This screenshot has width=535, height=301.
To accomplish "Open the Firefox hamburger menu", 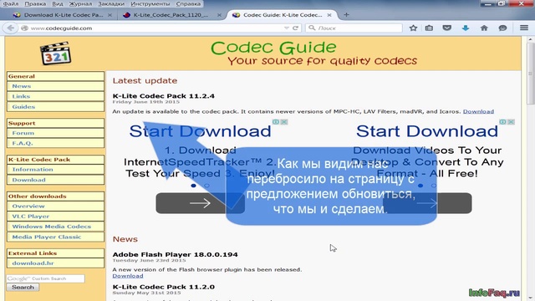I will click(524, 28).
